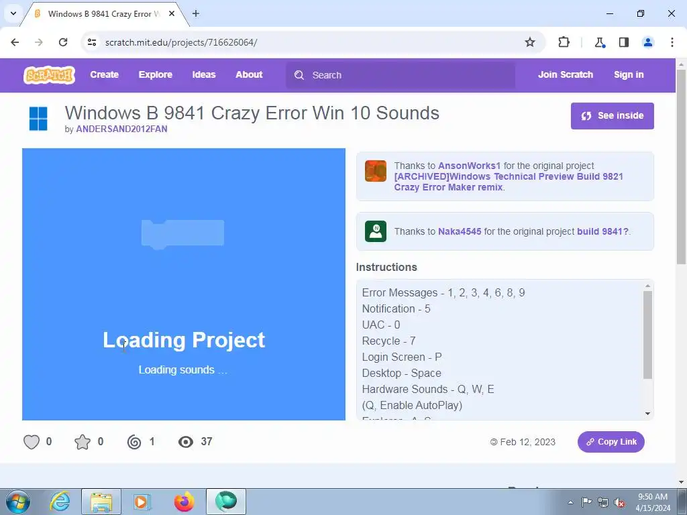
Task: Open Naka4545 avatar image
Action: (x=376, y=231)
